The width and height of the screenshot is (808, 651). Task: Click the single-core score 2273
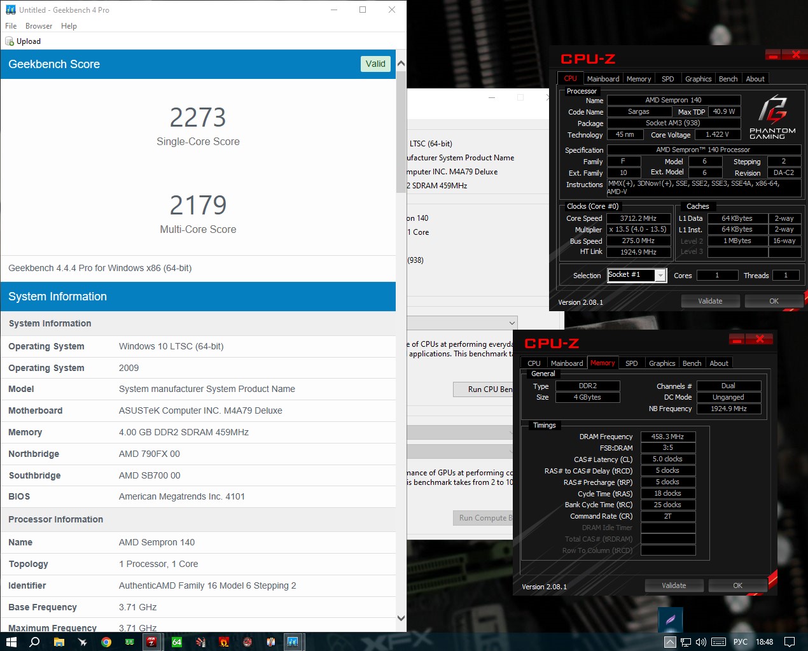tap(198, 118)
